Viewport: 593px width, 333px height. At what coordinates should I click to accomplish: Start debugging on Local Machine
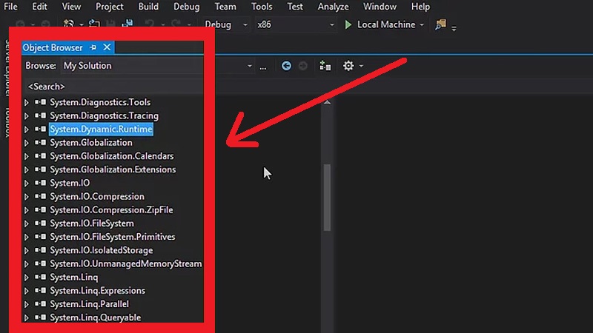pyautogui.click(x=380, y=25)
